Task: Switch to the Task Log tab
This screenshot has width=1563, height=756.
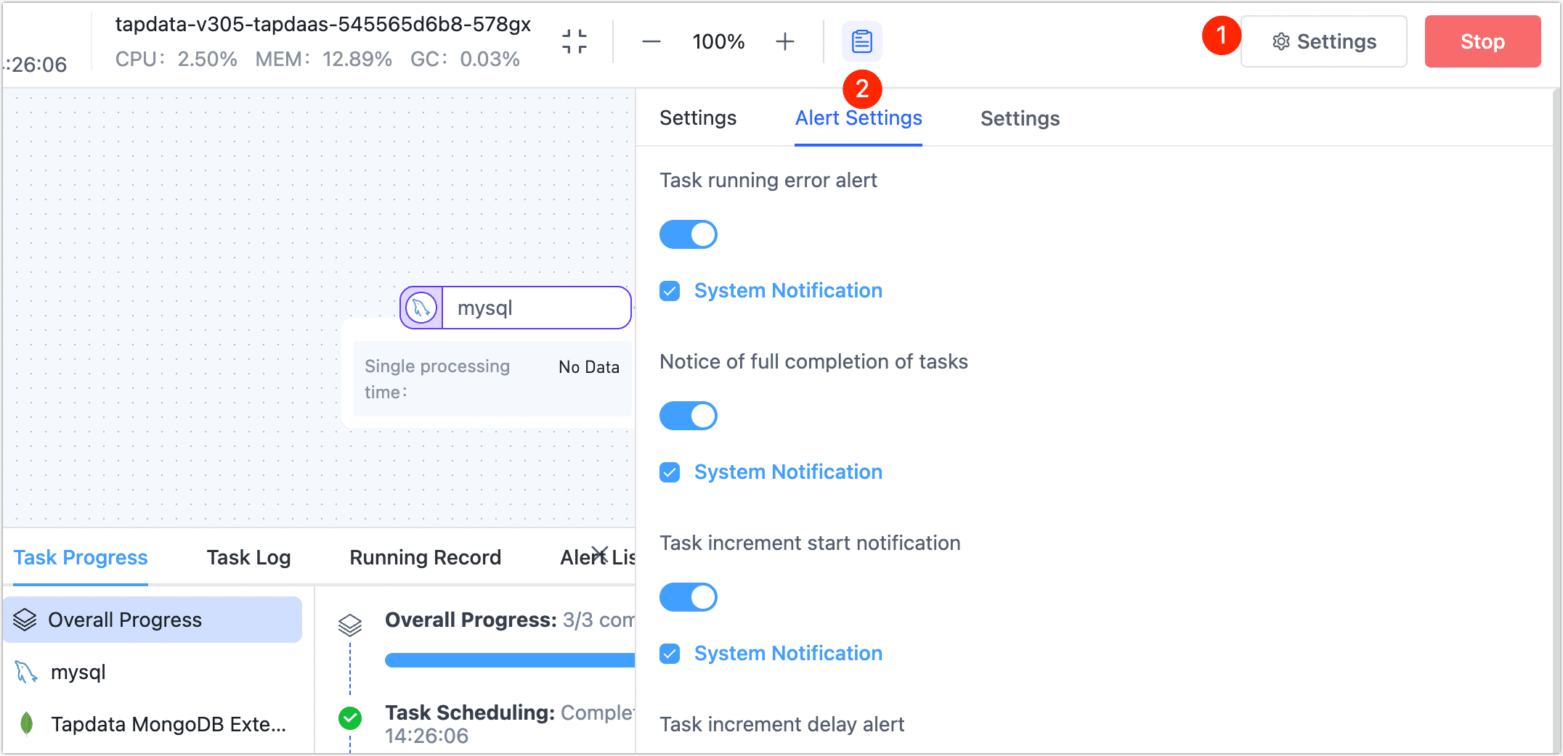Action: [x=248, y=557]
